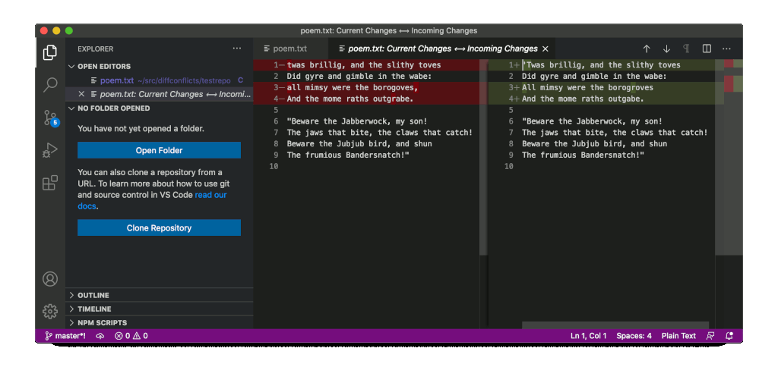Open editor more actions ellipsis
This screenshot has height=389, width=778.
[x=726, y=49]
